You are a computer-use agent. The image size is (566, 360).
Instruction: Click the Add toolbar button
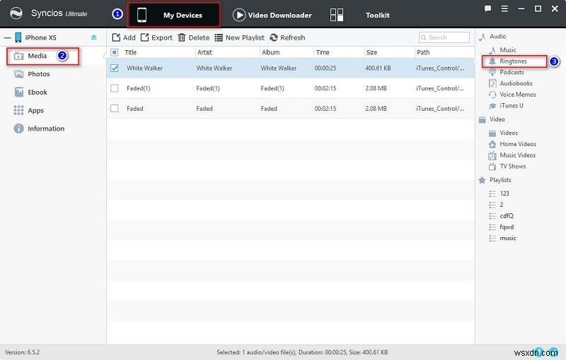coord(124,37)
